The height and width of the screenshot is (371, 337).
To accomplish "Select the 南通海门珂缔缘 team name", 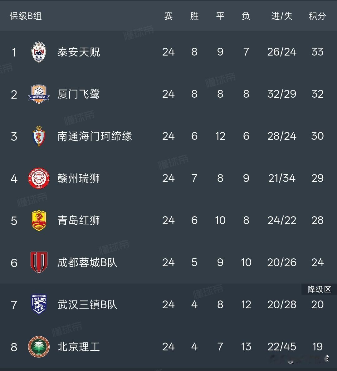I will tap(95, 136).
